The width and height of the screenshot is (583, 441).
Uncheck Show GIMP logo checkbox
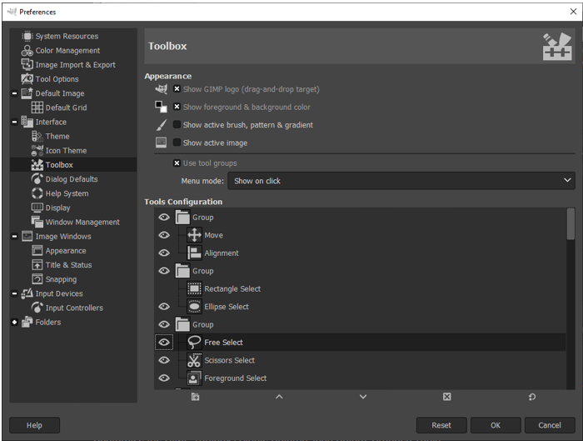tap(177, 89)
